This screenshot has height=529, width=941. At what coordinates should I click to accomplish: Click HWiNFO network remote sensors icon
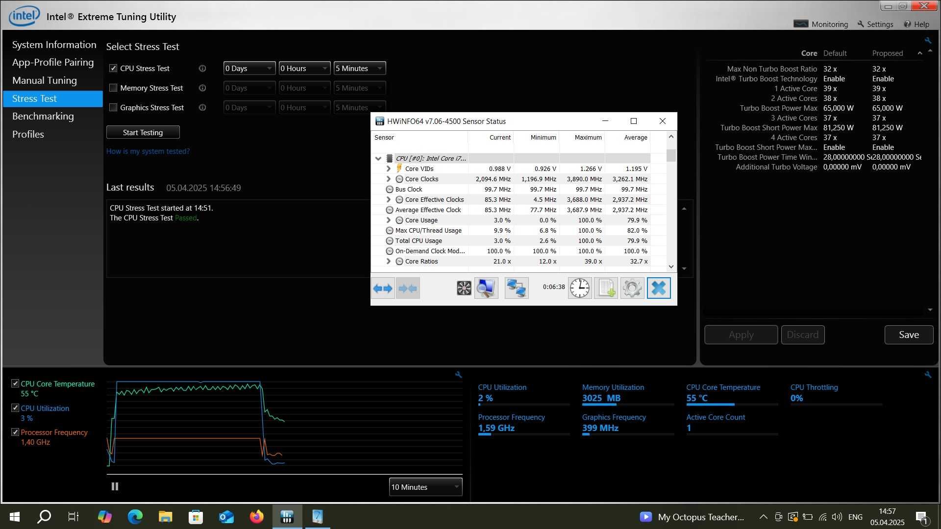click(517, 289)
